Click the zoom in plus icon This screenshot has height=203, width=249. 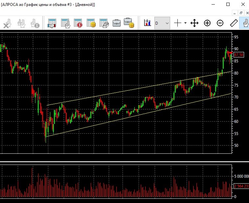(x=207, y=23)
